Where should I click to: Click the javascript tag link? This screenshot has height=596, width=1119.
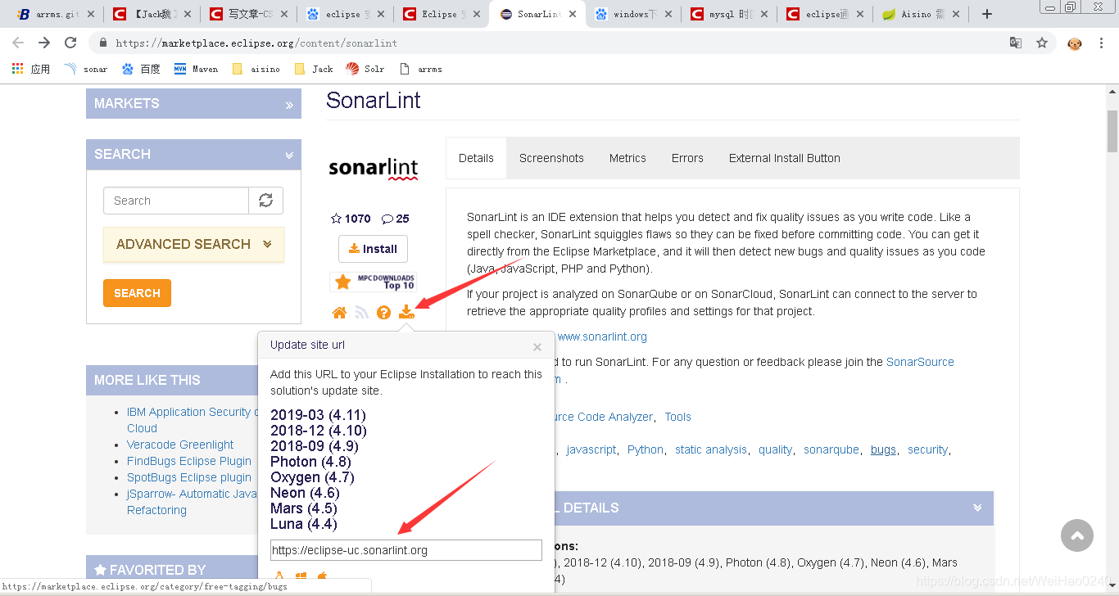[591, 449]
